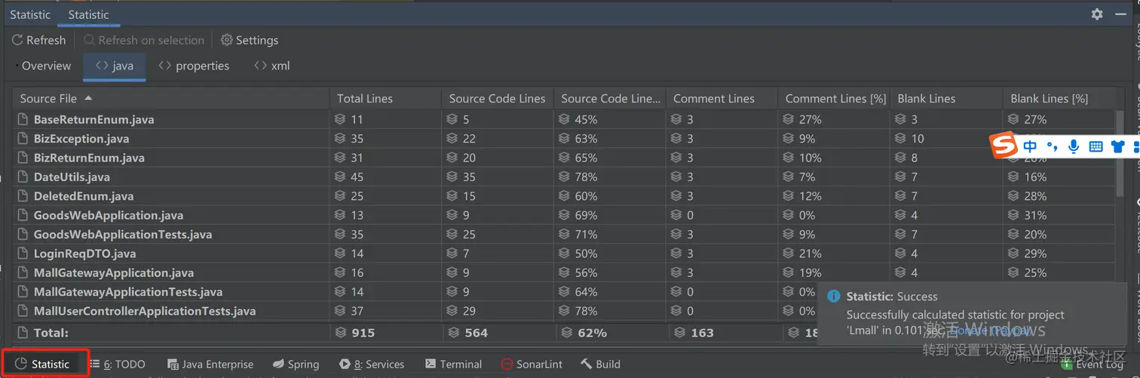
Task: Open the Terminal tool window
Action: coord(453,364)
